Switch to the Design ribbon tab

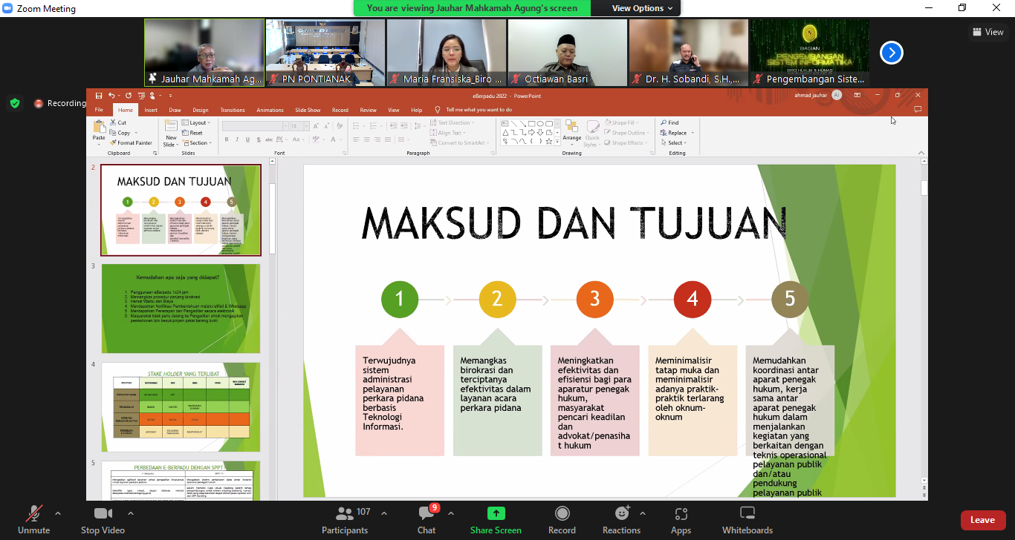pos(201,110)
